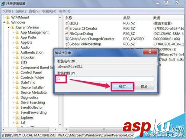
Task: Click the tree pane horizontal scrollbar thumb
Action: coord(33,129)
